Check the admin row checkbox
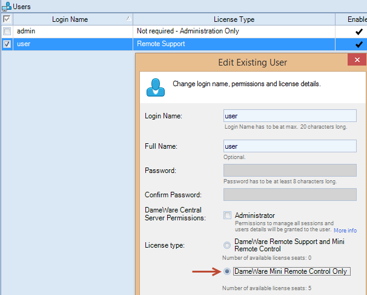The image size is (367, 295). pyautogui.click(x=7, y=32)
